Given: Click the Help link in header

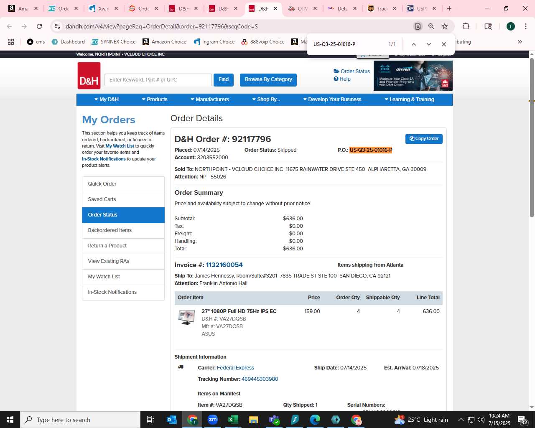Looking at the screenshot, I should coord(342,79).
